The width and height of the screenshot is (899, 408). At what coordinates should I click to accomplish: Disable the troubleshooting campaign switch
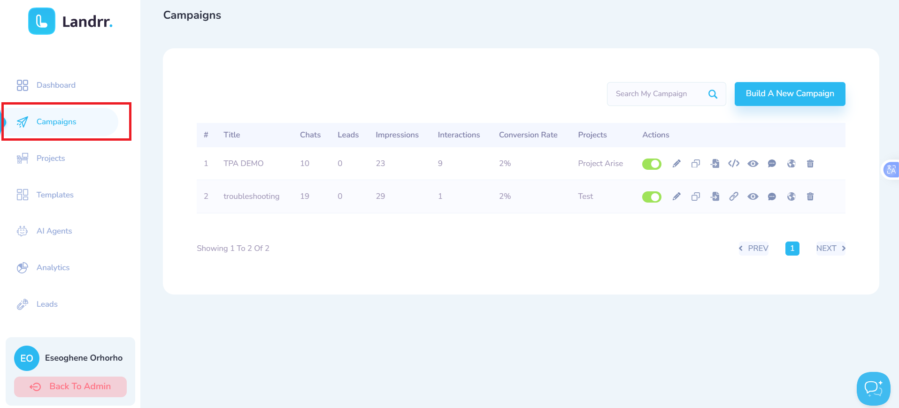[652, 196]
